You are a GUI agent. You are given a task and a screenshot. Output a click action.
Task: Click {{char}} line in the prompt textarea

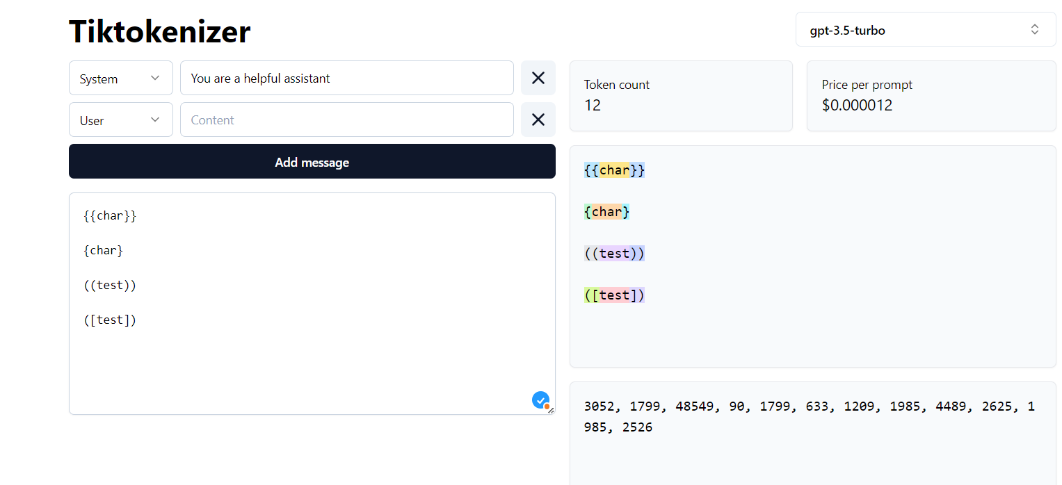click(x=110, y=215)
